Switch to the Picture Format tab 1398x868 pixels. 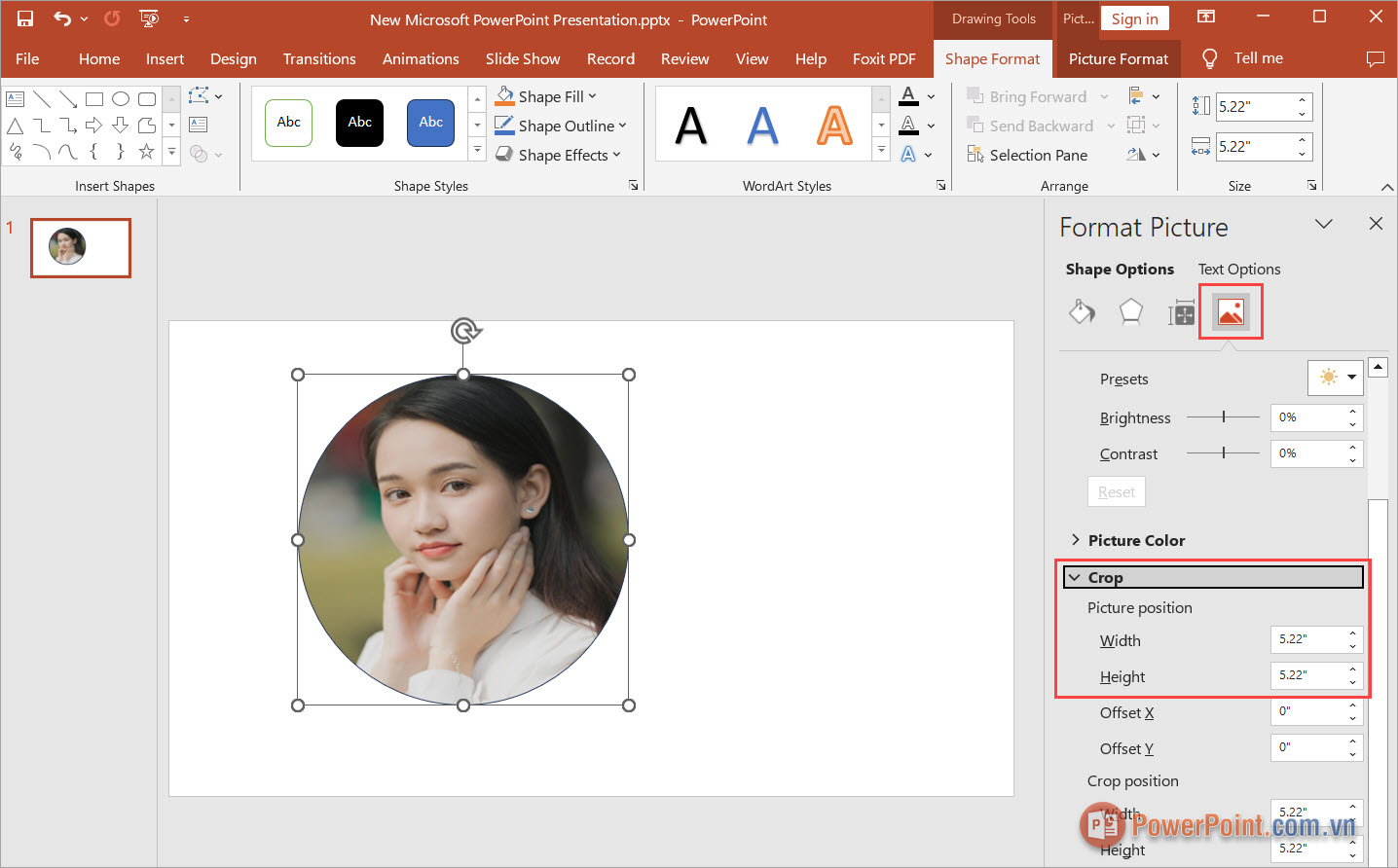point(1116,58)
